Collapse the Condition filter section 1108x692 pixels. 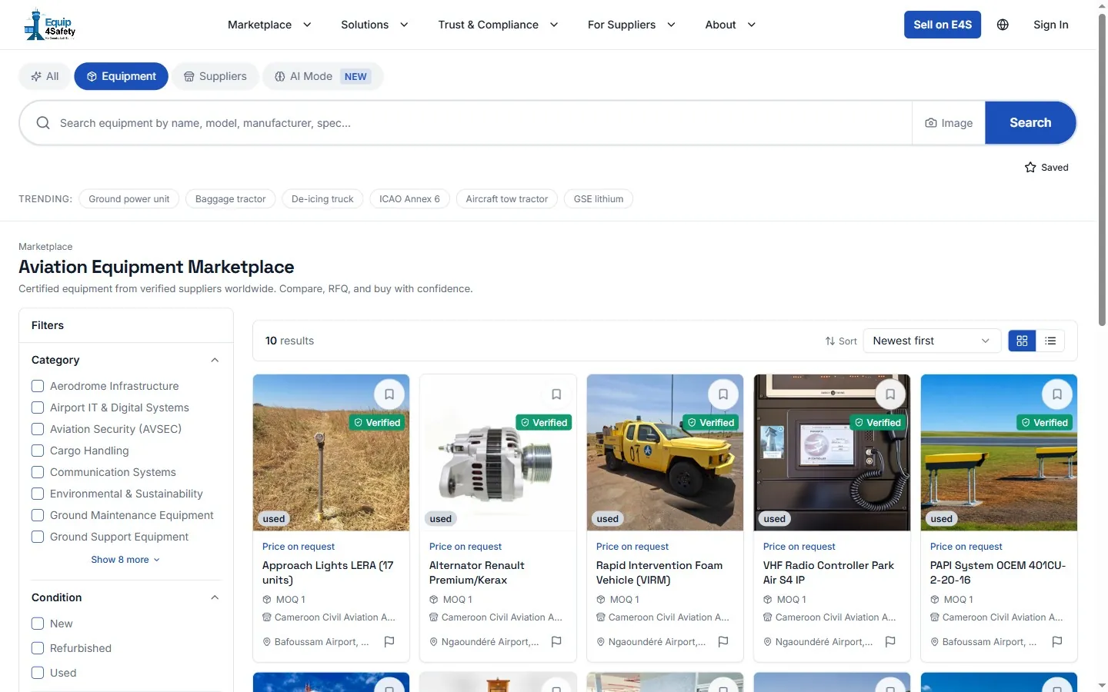215,597
